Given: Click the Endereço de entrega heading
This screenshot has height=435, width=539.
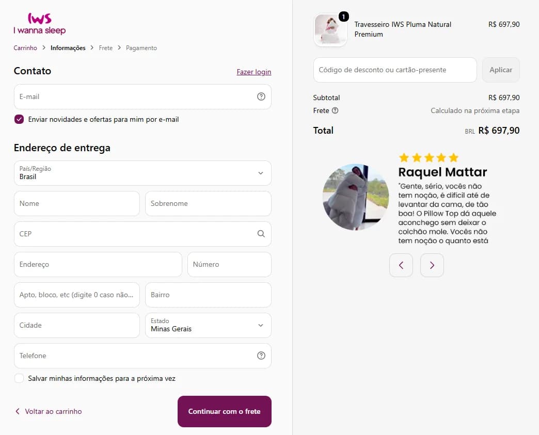Looking at the screenshot, I should pos(62,148).
